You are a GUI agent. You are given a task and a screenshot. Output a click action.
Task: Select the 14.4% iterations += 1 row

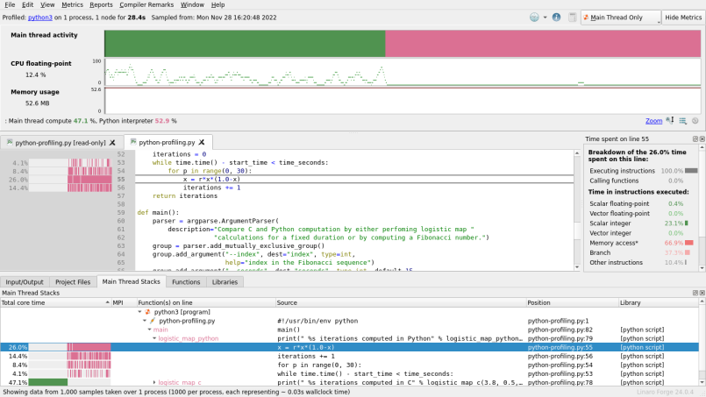(349, 356)
